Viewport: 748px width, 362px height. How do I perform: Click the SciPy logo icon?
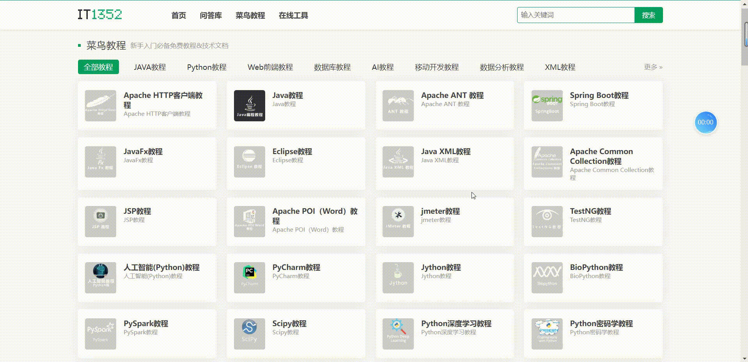(250, 334)
